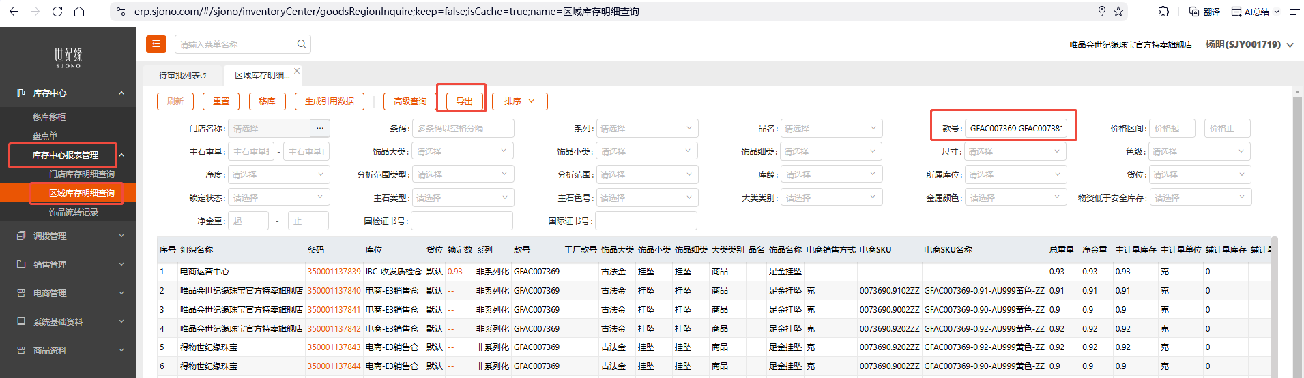1304x378 pixels.
Task: Bookmark this page with the star icon
Action: coord(1118,12)
